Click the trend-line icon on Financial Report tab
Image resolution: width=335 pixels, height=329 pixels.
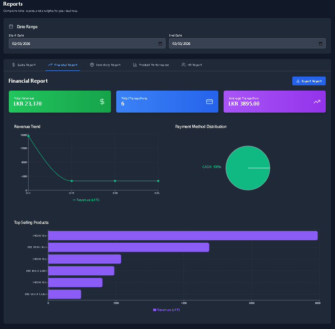[50, 65]
